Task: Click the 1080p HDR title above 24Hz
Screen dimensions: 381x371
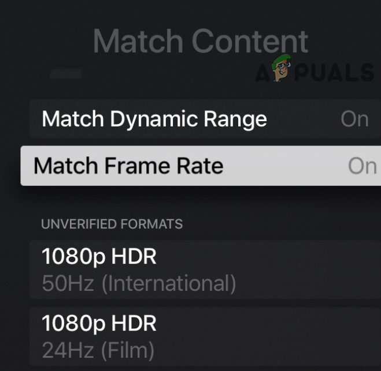Action: click(x=99, y=324)
